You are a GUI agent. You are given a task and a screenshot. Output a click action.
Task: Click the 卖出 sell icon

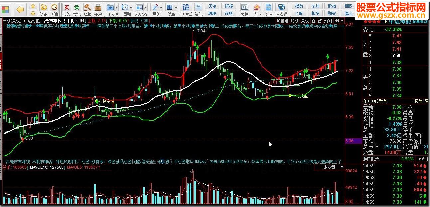click(77, 9)
